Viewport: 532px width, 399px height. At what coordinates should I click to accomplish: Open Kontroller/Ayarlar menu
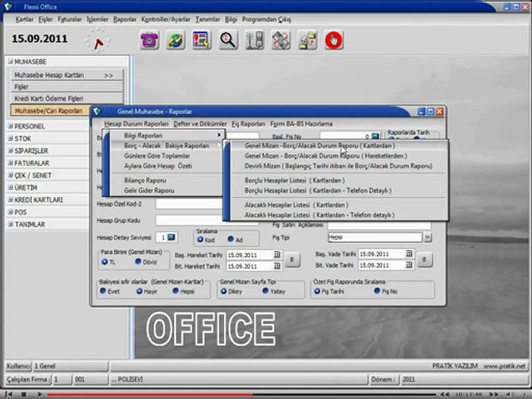(x=166, y=19)
